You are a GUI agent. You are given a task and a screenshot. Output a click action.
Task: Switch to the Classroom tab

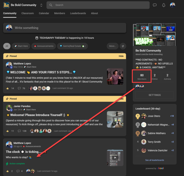click(x=28, y=13)
